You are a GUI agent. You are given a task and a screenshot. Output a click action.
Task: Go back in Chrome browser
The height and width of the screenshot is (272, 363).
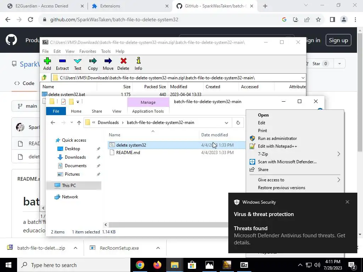pos(8,19)
